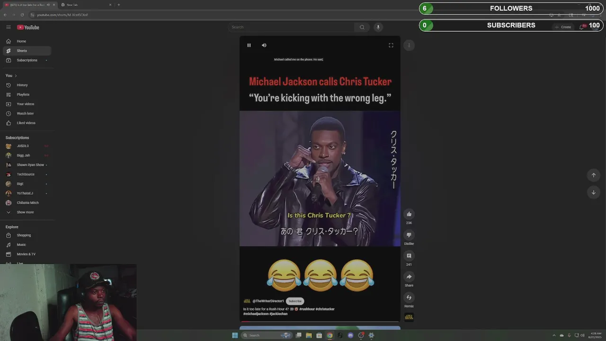This screenshot has height=341, width=606.
Task: Dislike this Short
Action: [x=409, y=235]
